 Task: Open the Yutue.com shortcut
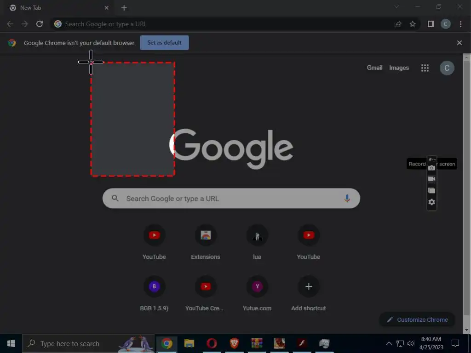click(257, 294)
